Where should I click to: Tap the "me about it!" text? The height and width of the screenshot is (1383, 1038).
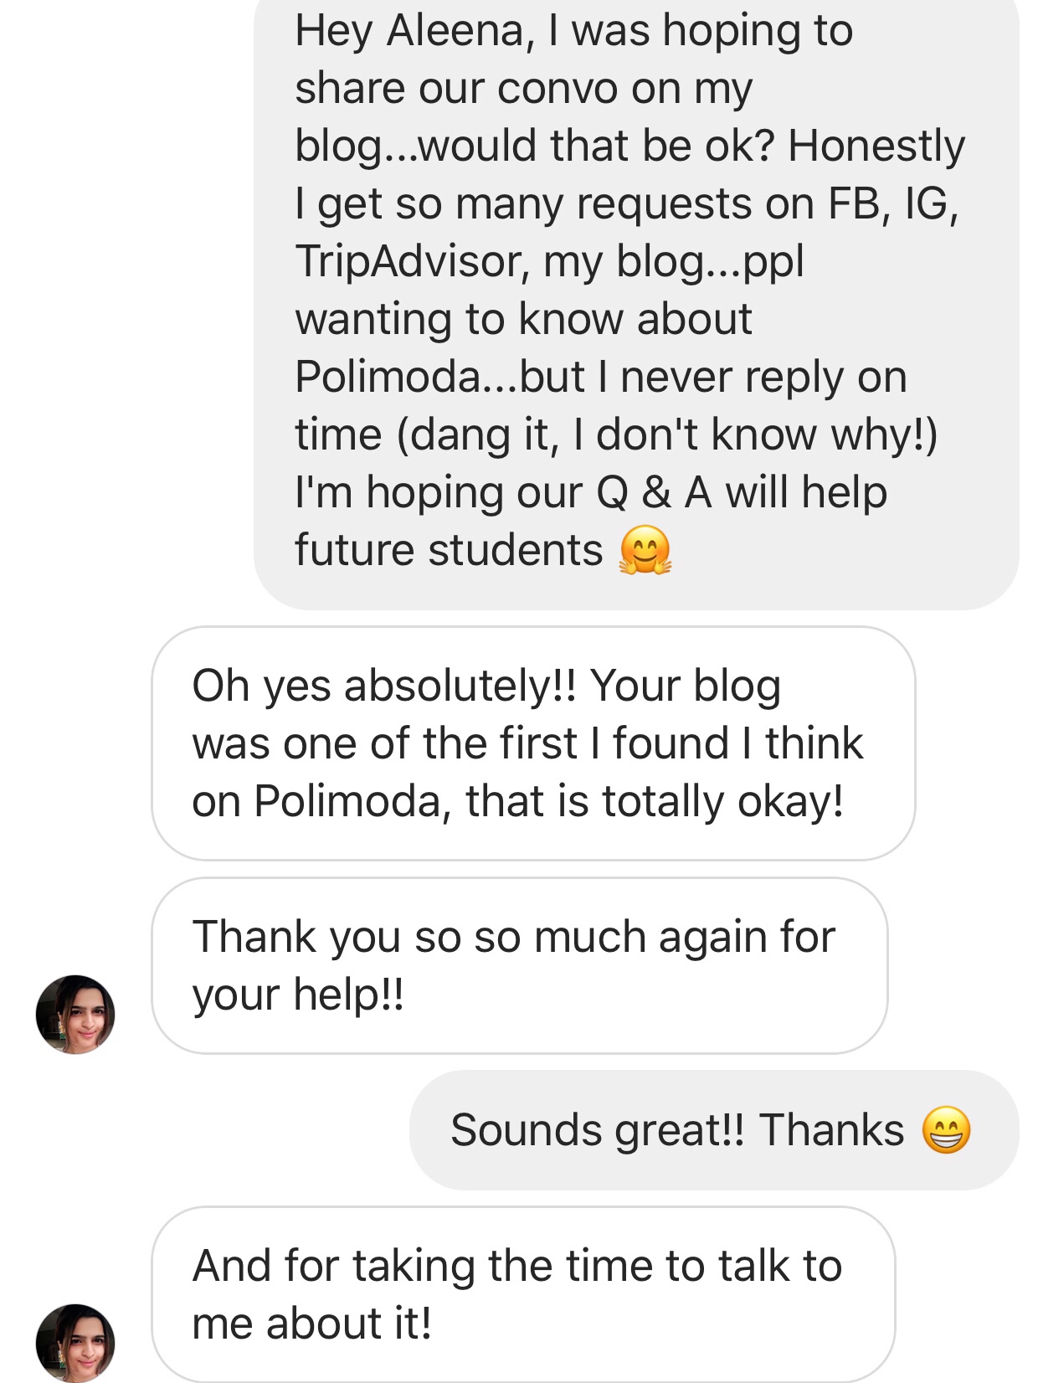tap(311, 1324)
